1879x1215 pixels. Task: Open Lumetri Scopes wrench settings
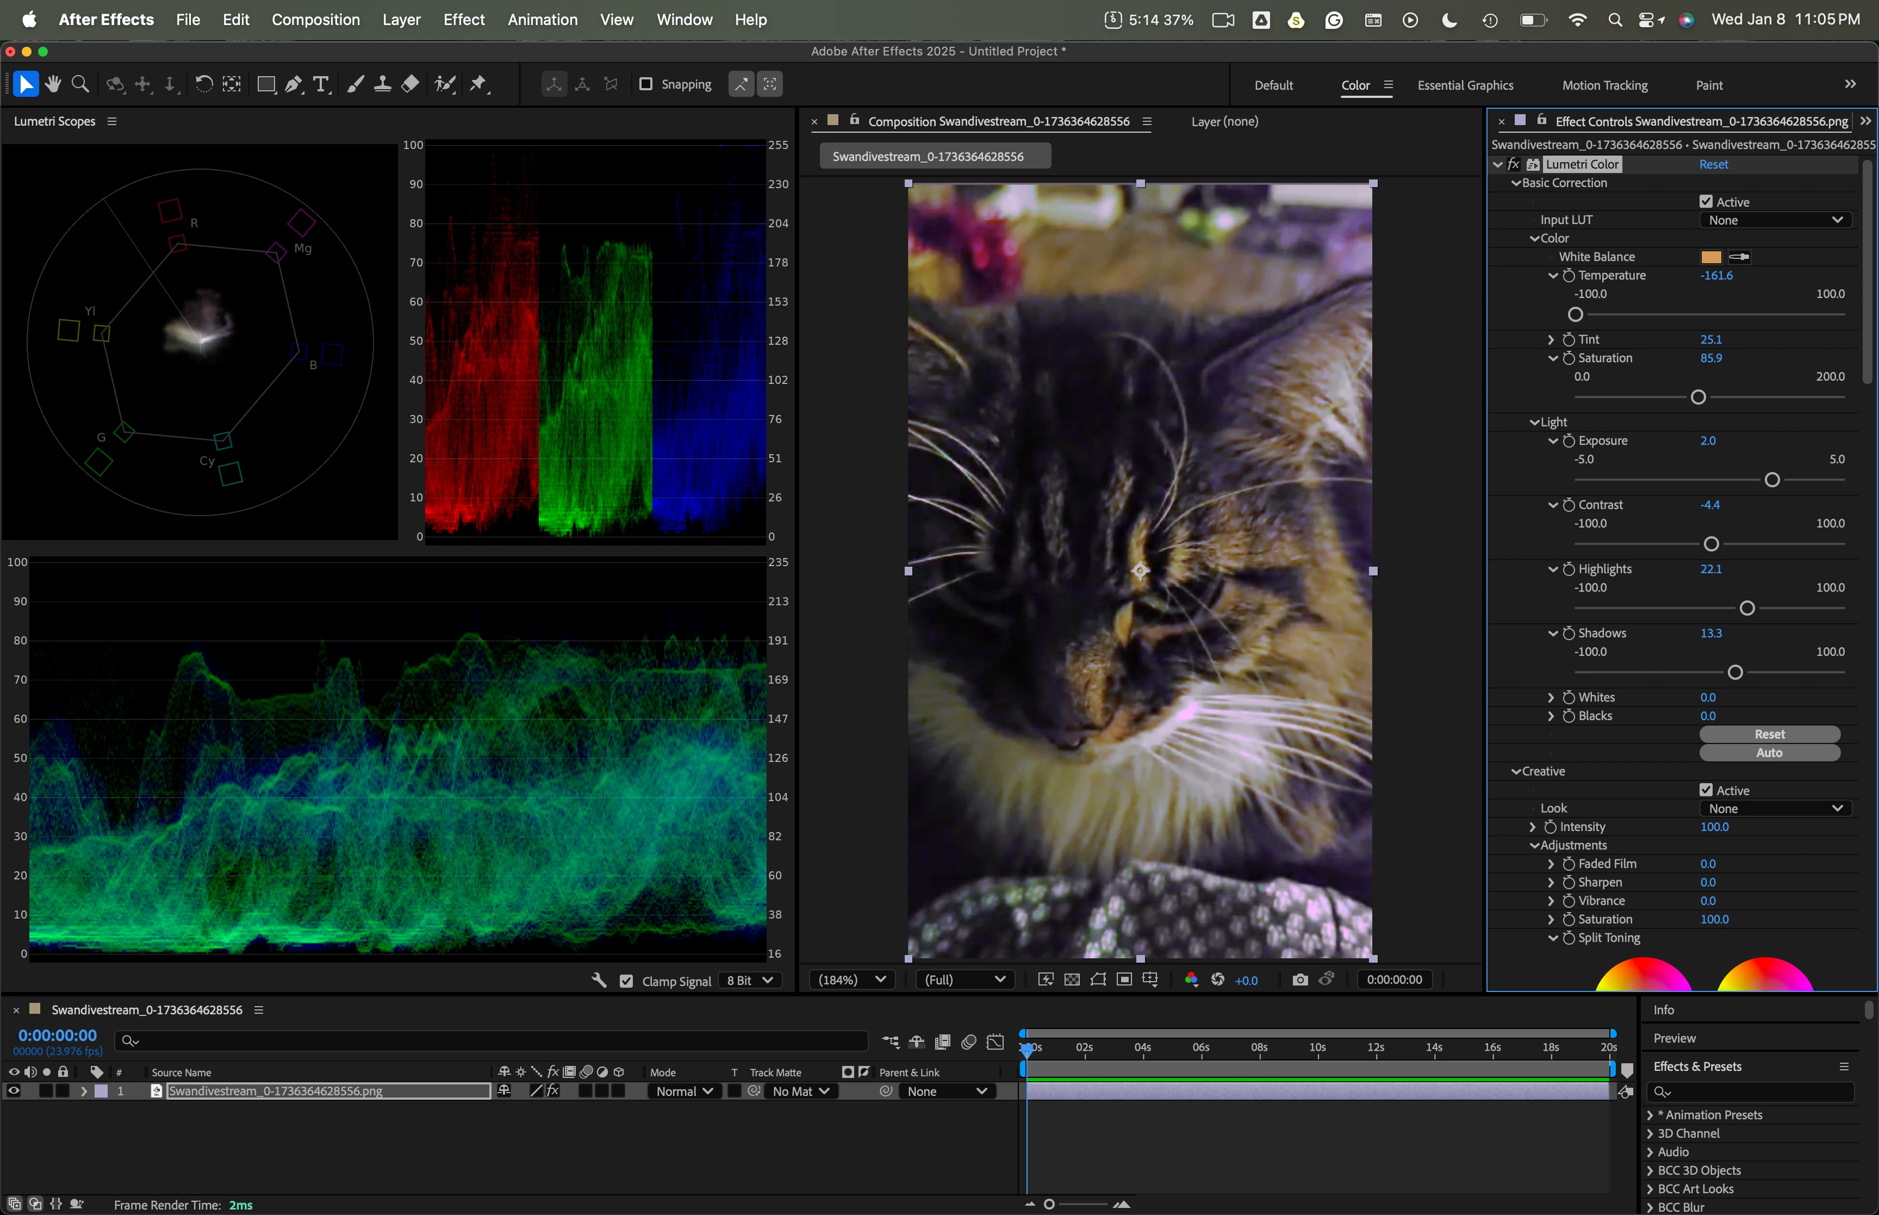[599, 981]
